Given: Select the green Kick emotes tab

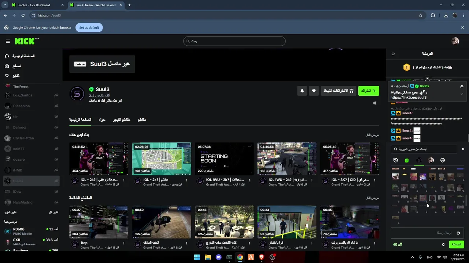Looking at the screenshot, I should [x=407, y=160].
